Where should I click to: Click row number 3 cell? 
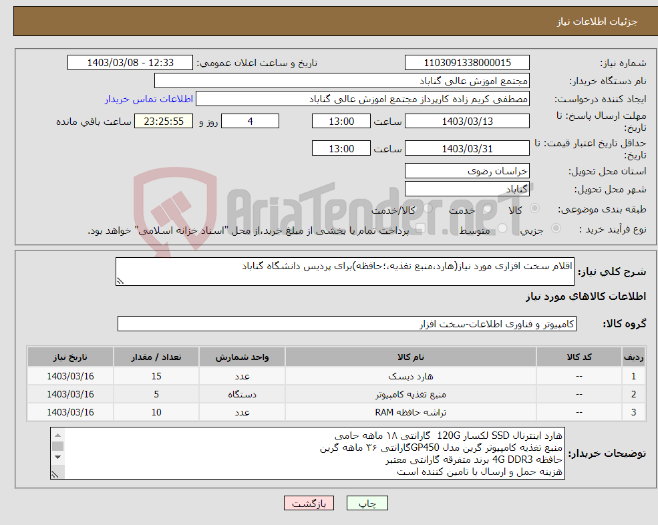point(633,412)
